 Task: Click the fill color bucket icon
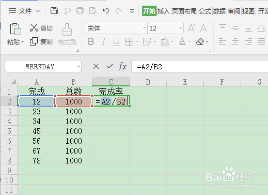(x=165, y=41)
